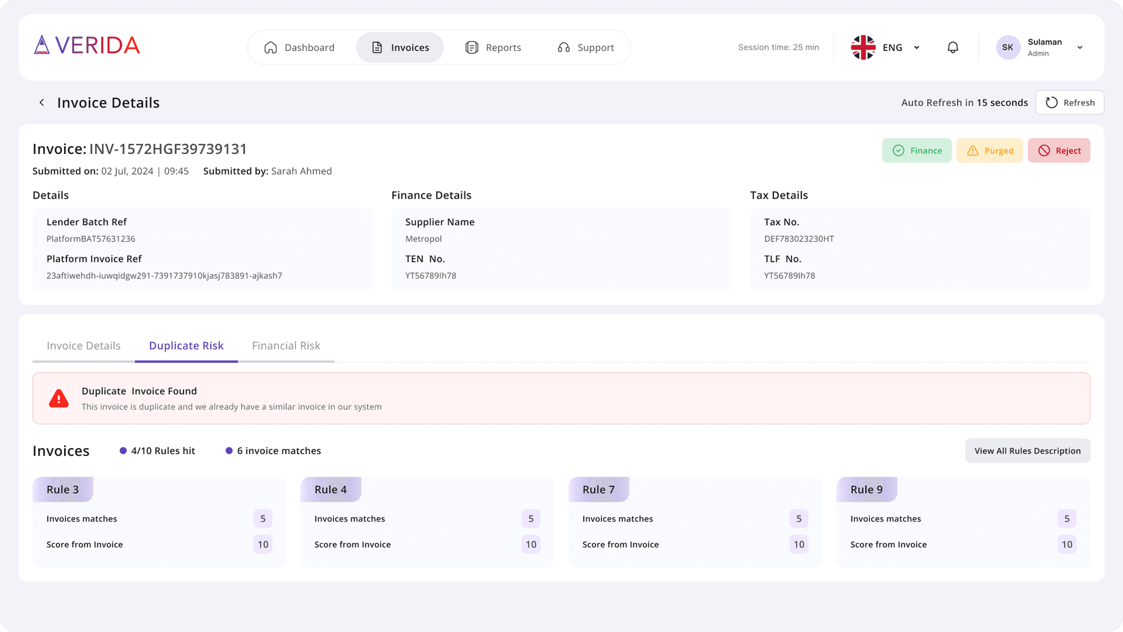Click the 6 invoice matches indicator
Image resolution: width=1123 pixels, height=632 pixels.
273,451
